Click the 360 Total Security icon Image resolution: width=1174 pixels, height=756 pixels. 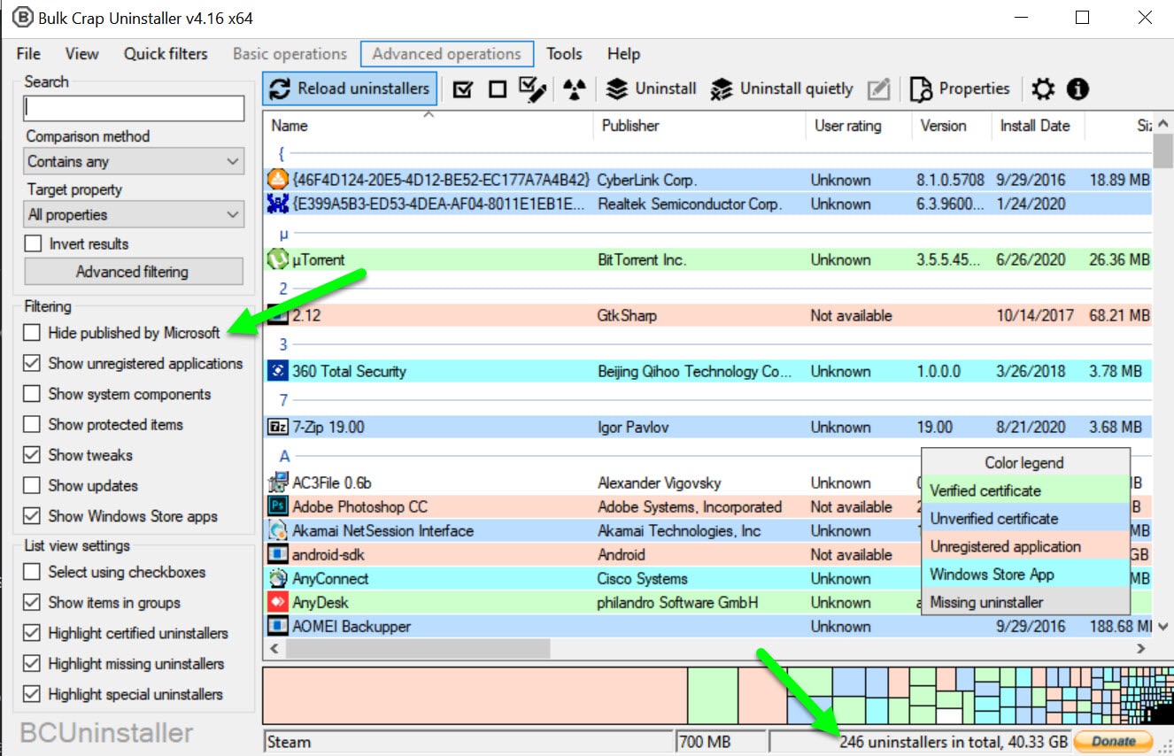[x=278, y=371]
